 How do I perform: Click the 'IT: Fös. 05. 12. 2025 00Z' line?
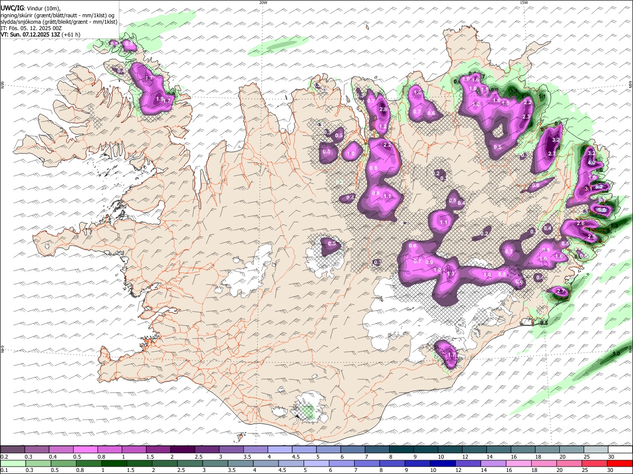(x=31, y=28)
